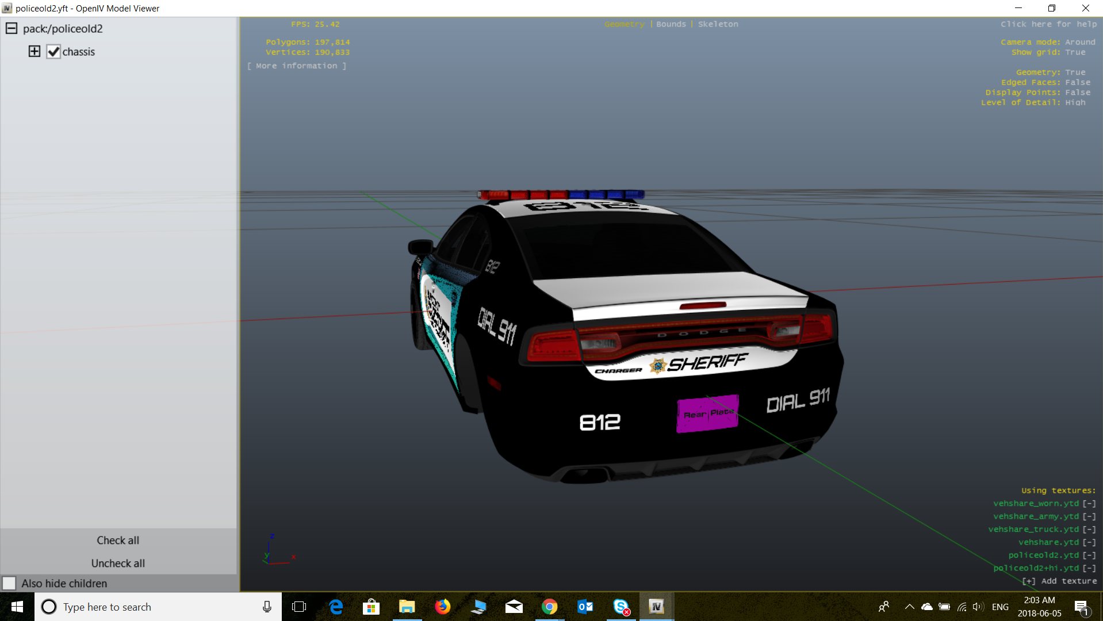Click [+] Add texture

coord(1059,581)
